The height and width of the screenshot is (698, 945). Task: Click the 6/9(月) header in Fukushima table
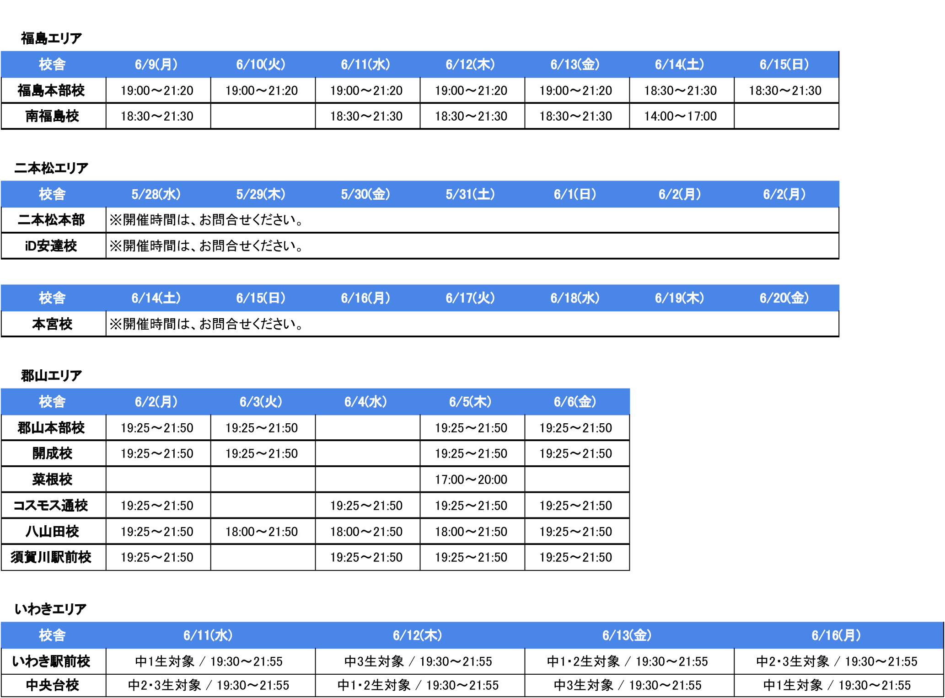click(x=156, y=64)
